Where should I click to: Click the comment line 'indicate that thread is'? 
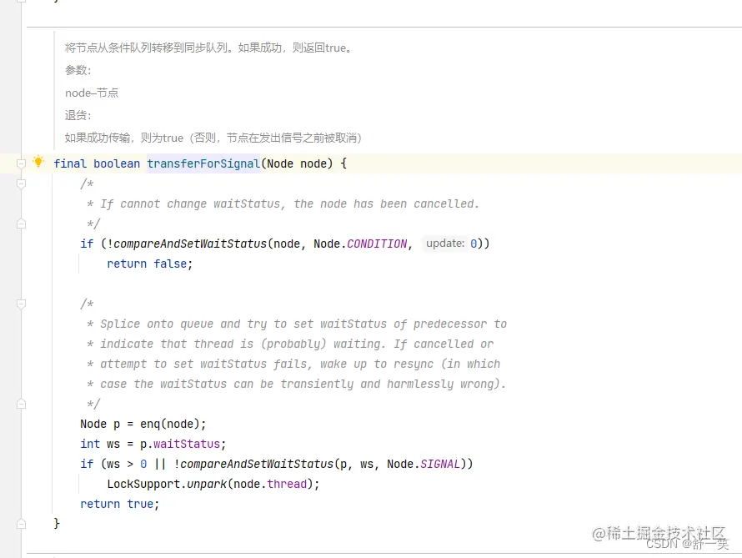click(x=290, y=344)
